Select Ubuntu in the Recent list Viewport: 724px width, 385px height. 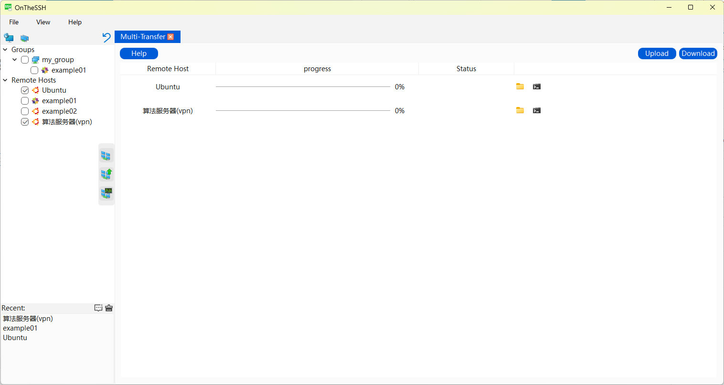click(15, 338)
